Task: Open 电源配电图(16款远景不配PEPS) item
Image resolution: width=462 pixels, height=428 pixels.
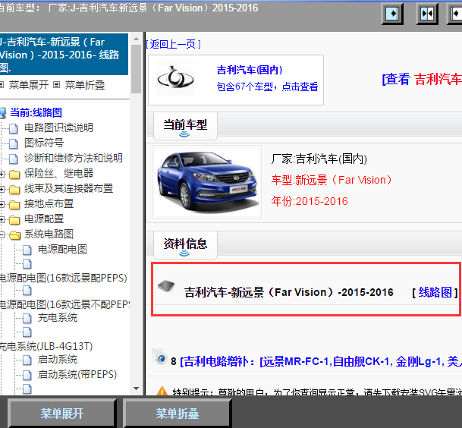Action: click(x=64, y=304)
